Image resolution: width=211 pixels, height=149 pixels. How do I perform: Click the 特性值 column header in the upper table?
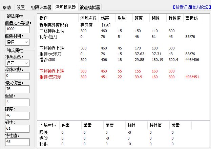pyautogui.click(x=175, y=18)
